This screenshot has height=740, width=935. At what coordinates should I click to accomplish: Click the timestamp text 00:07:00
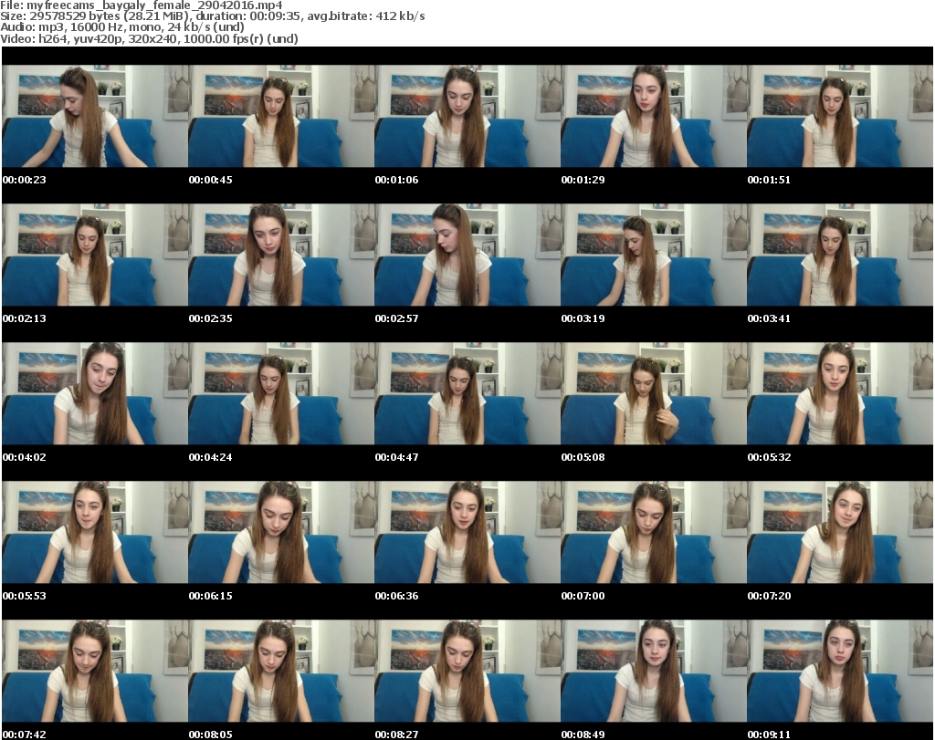[x=583, y=596]
